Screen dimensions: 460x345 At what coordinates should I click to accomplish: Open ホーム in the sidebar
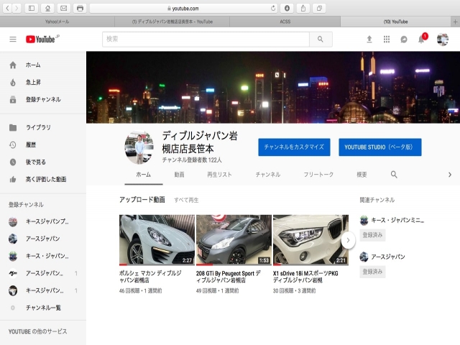pos(43,65)
